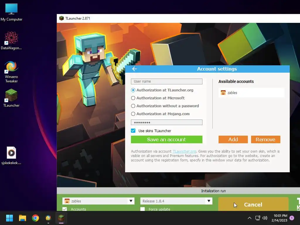Click Save an account button
This screenshot has height=225, width=300.
point(167,139)
